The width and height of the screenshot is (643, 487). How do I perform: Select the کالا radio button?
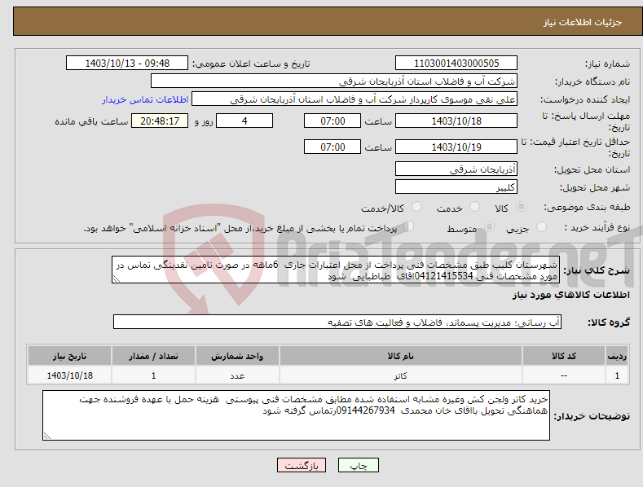click(522, 207)
